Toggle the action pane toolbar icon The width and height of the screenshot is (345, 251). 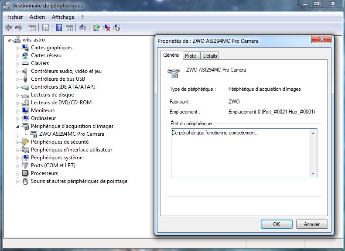[x=69, y=28]
